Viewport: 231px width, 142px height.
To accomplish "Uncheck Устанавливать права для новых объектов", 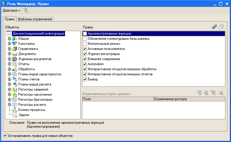I will click(x=5, y=136).
